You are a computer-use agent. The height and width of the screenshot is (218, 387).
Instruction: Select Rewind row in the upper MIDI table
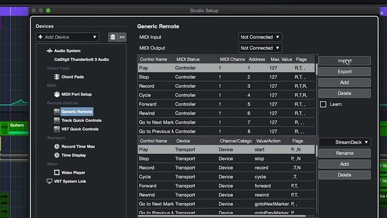[226, 113]
